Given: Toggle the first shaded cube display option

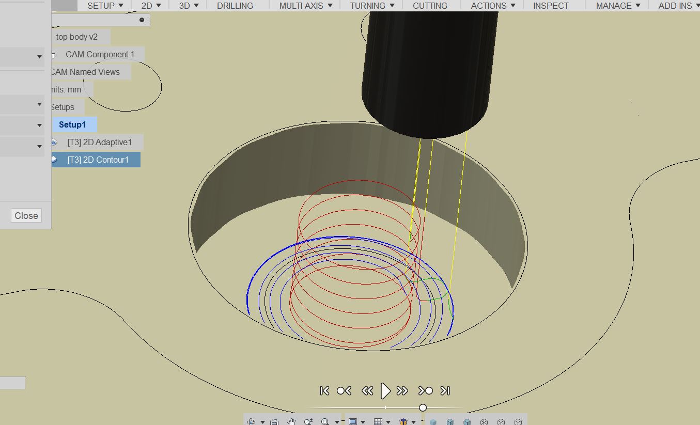Looking at the screenshot, I should coord(433,420).
